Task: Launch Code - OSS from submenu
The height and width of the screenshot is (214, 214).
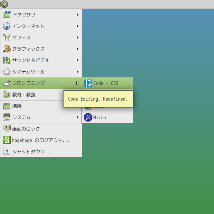Action: (x=107, y=83)
